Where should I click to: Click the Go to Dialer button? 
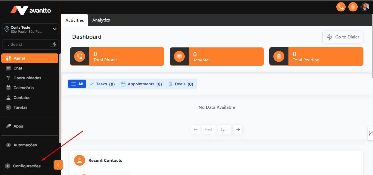coord(343,37)
